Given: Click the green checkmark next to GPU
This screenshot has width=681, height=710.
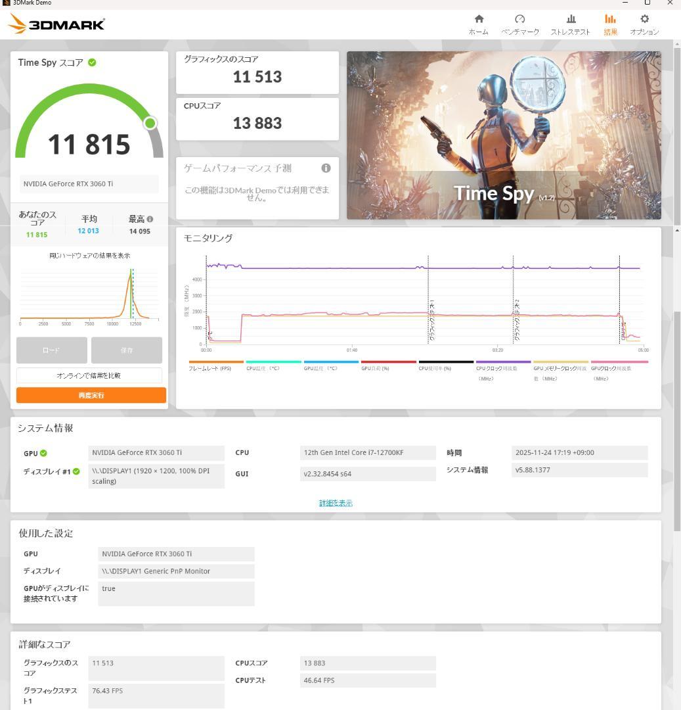Looking at the screenshot, I should (42, 453).
